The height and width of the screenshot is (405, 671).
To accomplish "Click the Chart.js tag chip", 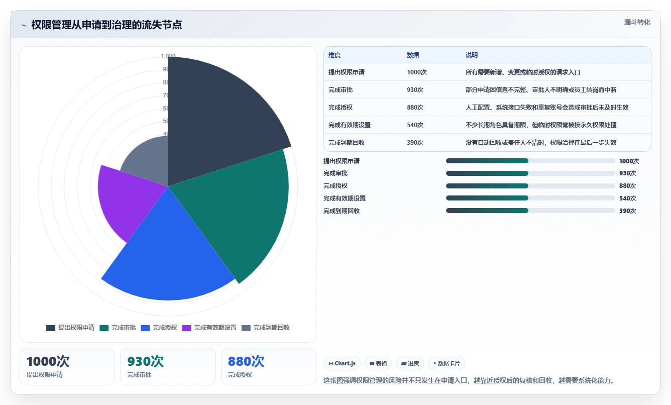I will click(342, 363).
